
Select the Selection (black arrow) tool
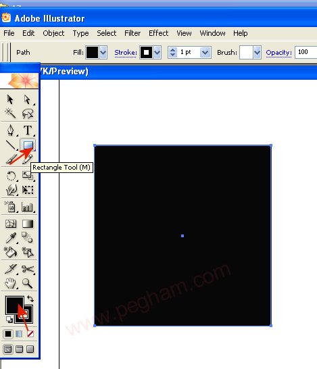10,99
